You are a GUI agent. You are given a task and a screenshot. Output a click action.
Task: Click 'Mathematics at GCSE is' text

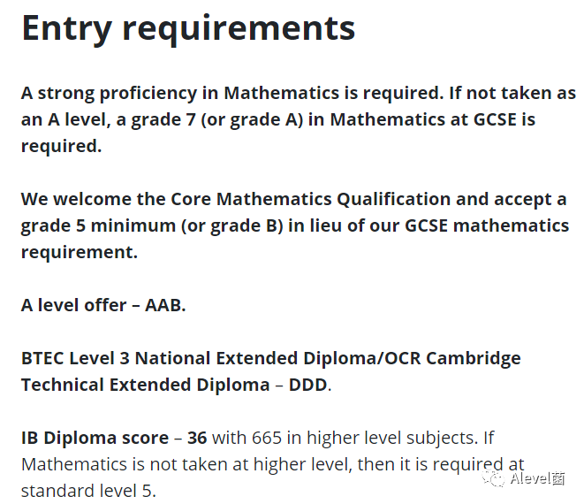(433, 119)
